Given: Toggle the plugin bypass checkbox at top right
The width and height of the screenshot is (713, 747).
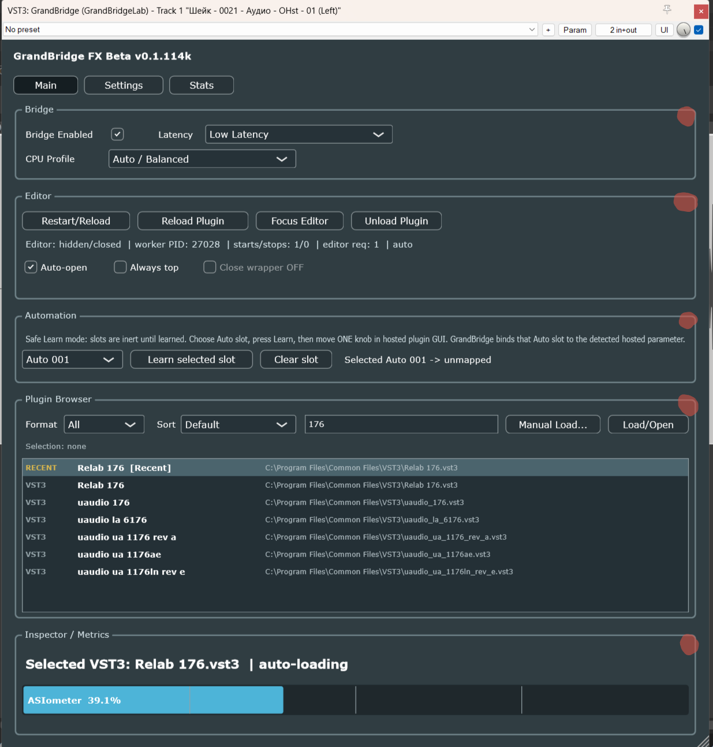Looking at the screenshot, I should [699, 30].
